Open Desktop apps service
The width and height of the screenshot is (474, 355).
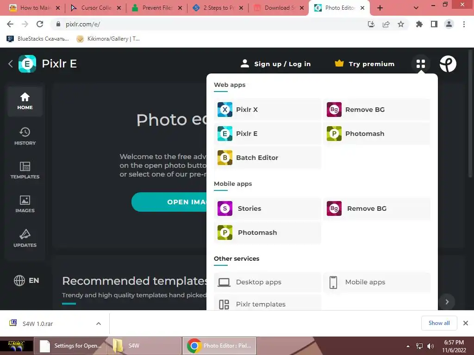point(267,282)
